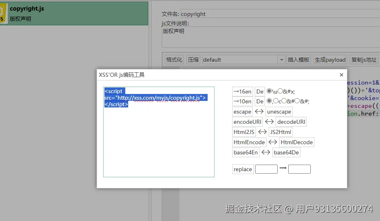Focus the replace target input field
Image resolution: width=380 pixels, height=221 pixels.
(x=299, y=169)
